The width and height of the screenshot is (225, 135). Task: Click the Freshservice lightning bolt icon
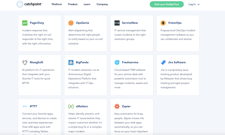tap(117, 62)
